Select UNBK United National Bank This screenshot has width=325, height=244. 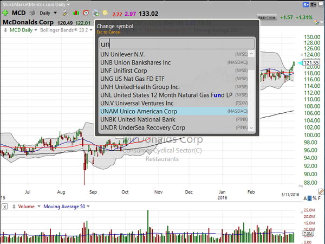coord(174,119)
